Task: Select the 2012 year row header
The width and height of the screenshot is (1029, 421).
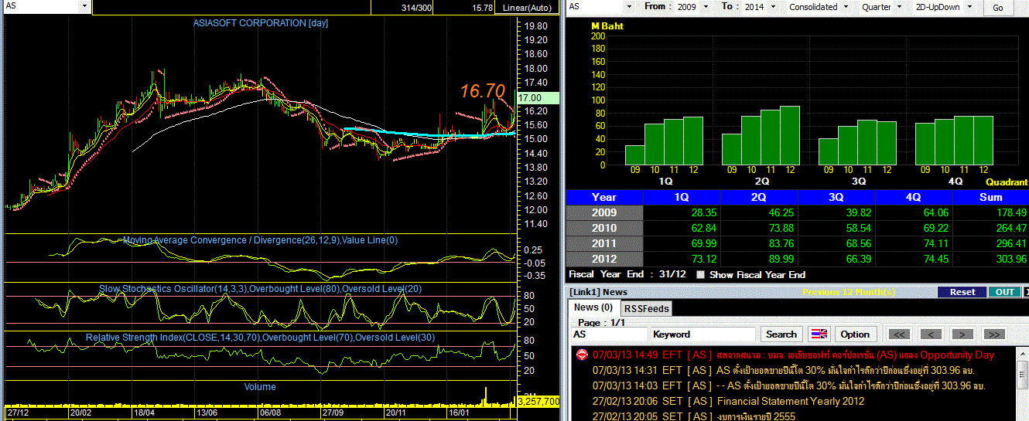Action: click(x=604, y=259)
